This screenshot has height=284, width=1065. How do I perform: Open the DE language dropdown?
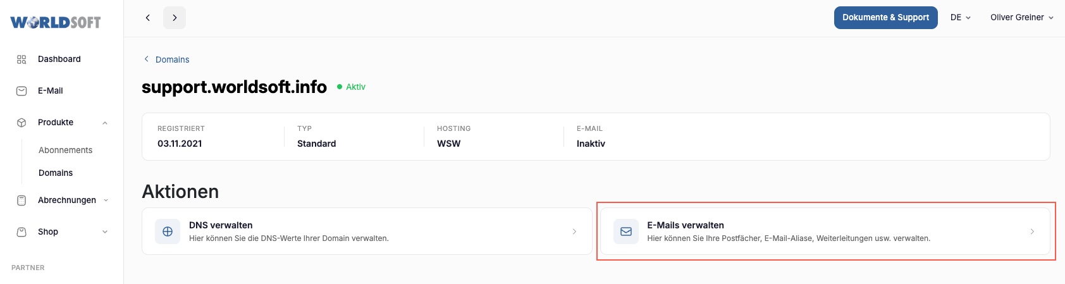click(x=960, y=18)
